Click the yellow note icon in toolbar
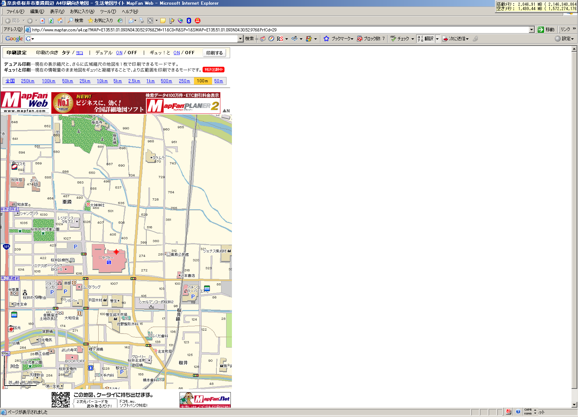578x417 pixels. click(163, 21)
